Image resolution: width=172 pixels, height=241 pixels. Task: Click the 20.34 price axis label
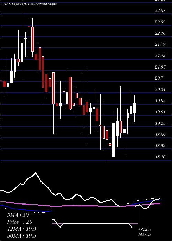160,89
